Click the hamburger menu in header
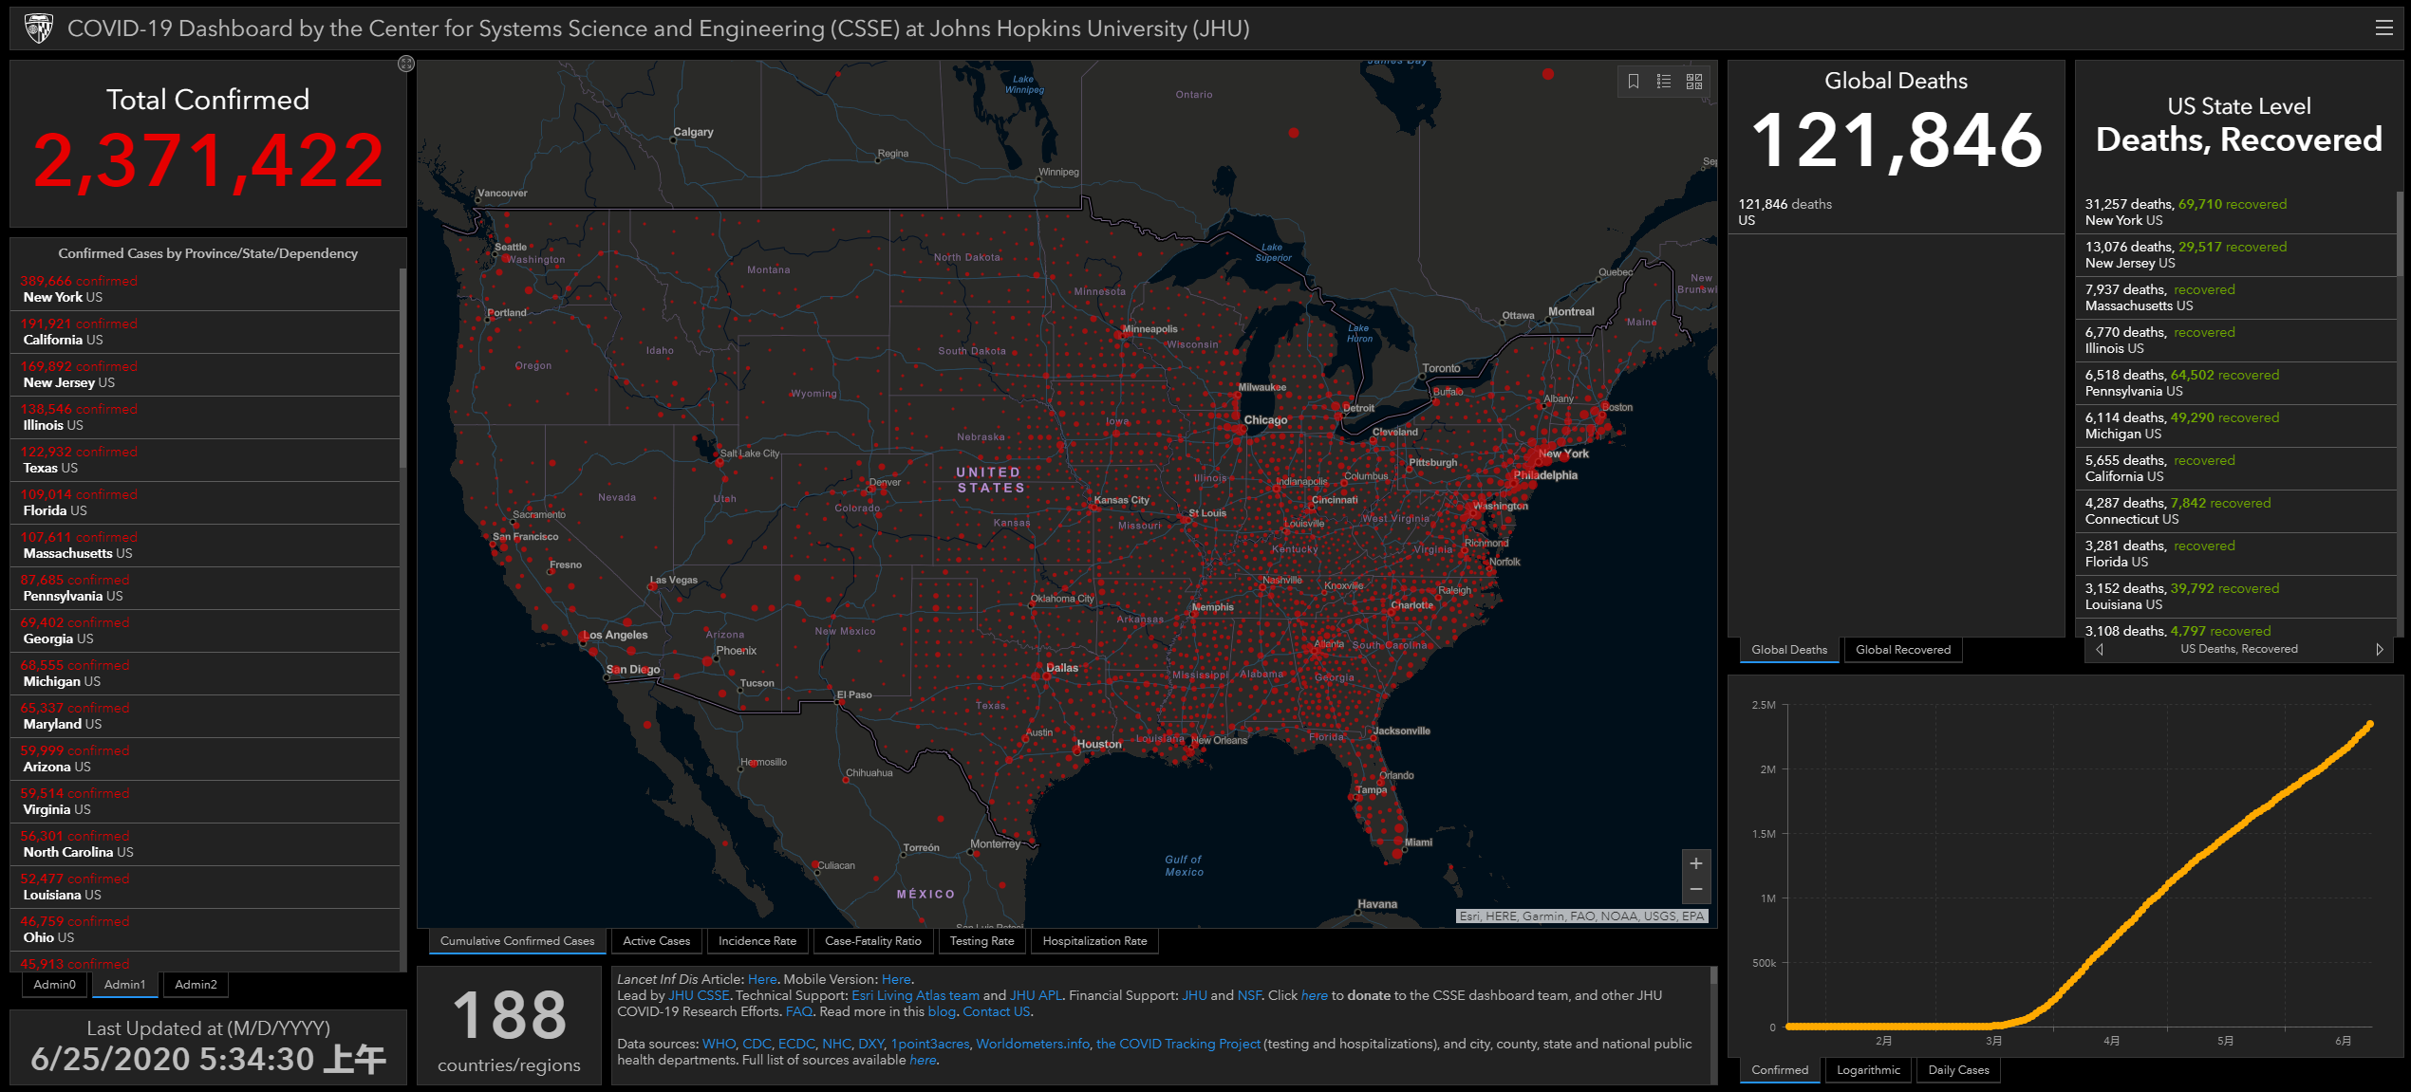Screen dimensions: 2411x1092 pyautogui.click(x=2383, y=28)
